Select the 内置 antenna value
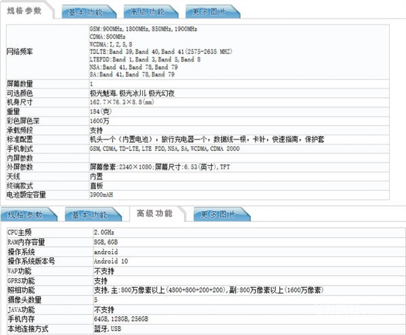This screenshot has width=406, height=335. pos(96,177)
